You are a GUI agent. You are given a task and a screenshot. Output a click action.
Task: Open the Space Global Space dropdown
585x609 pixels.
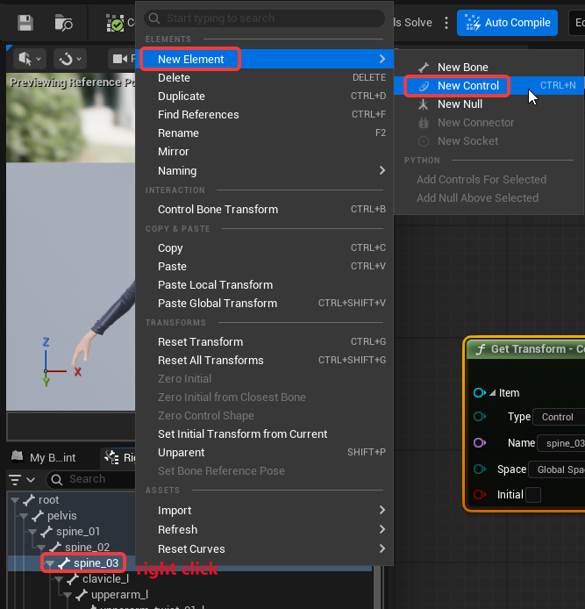(557, 469)
